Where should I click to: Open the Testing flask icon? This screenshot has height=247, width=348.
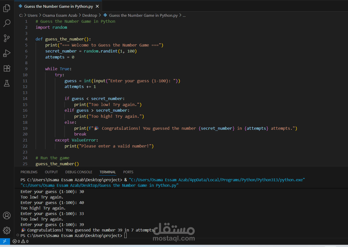[7, 83]
